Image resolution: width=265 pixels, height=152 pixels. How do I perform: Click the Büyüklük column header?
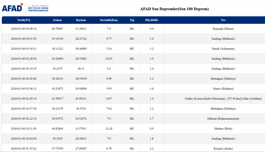coord(151,20)
